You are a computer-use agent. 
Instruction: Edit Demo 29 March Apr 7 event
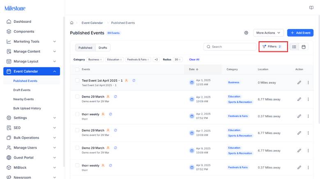click(299, 133)
